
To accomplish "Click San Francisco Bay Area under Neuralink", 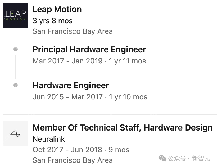I will point(73,160).
